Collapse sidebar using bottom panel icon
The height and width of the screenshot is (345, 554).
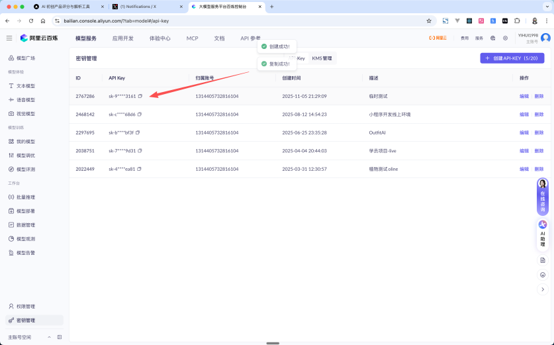pos(60,337)
